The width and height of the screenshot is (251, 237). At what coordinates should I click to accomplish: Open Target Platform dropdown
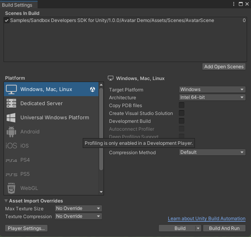[x=212, y=89]
